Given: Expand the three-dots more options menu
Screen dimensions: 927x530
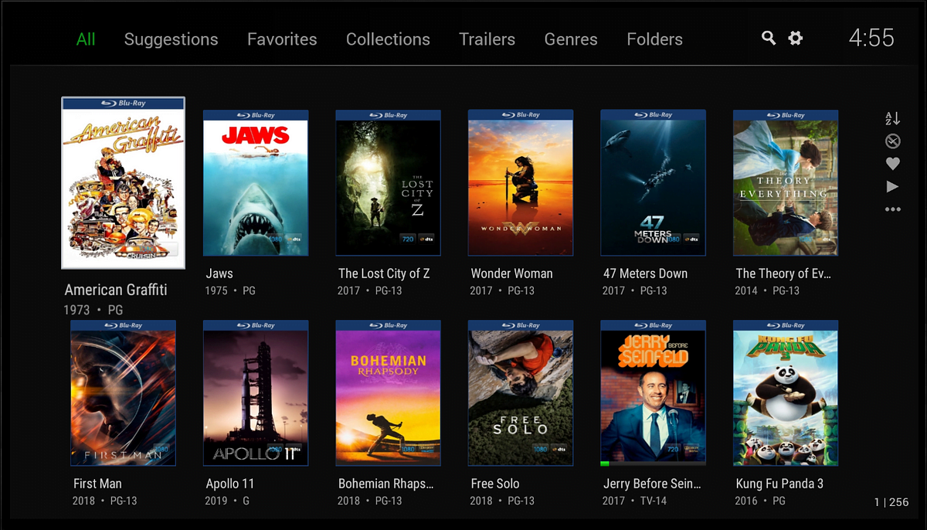Looking at the screenshot, I should (892, 209).
